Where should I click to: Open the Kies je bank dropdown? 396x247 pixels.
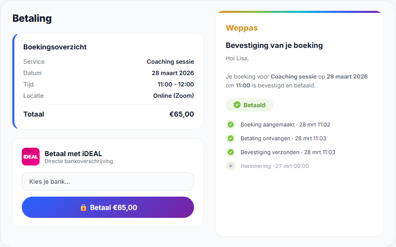click(108, 181)
